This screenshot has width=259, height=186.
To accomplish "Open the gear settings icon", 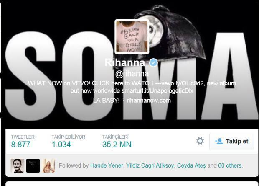I will (200, 141).
